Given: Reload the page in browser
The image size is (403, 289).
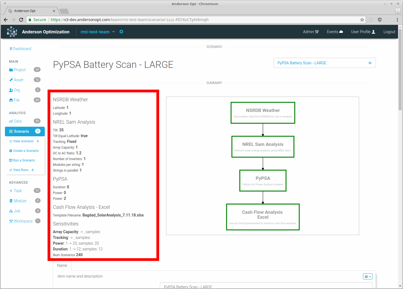Looking at the screenshot, I should pos(21,20).
